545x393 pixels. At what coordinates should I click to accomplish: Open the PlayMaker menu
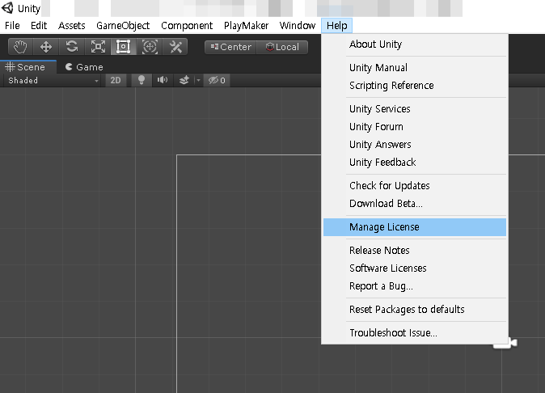click(246, 26)
